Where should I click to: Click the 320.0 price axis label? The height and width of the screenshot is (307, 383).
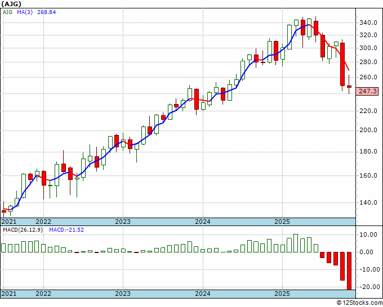click(x=368, y=35)
